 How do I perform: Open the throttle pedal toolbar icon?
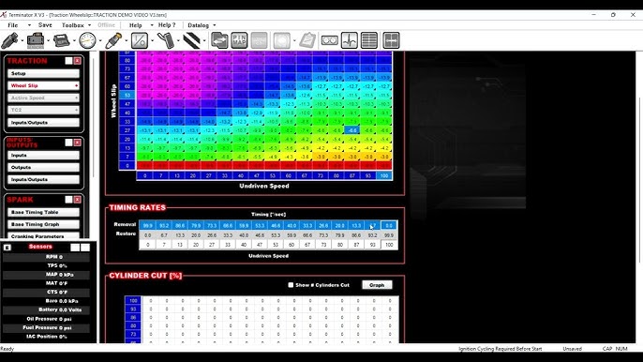tap(166, 40)
